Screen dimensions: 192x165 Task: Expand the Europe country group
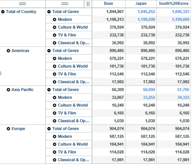coord(8,129)
